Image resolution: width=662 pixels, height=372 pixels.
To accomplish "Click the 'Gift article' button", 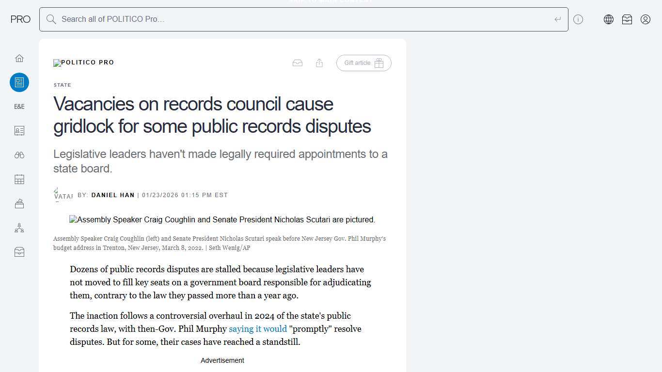I will (363, 63).
